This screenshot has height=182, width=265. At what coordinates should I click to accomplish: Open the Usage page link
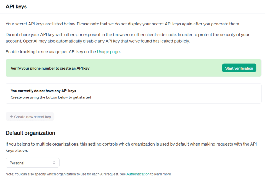(108, 52)
